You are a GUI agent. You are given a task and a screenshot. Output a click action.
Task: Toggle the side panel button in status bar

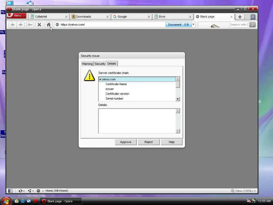pos(10,191)
